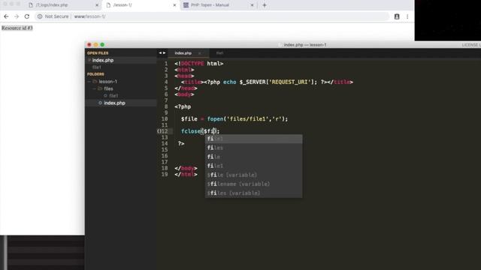Click the closing </html> tag
Image resolution: width=481 pixels, height=270 pixels.
click(x=186, y=175)
